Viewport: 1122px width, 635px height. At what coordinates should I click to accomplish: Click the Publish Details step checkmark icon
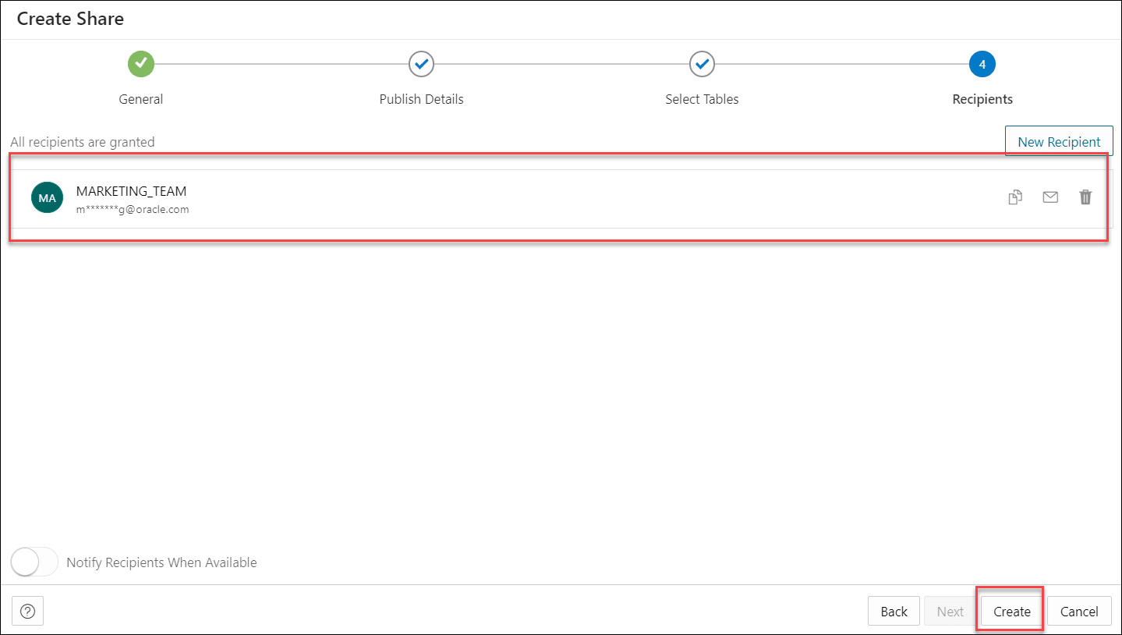[421, 63]
